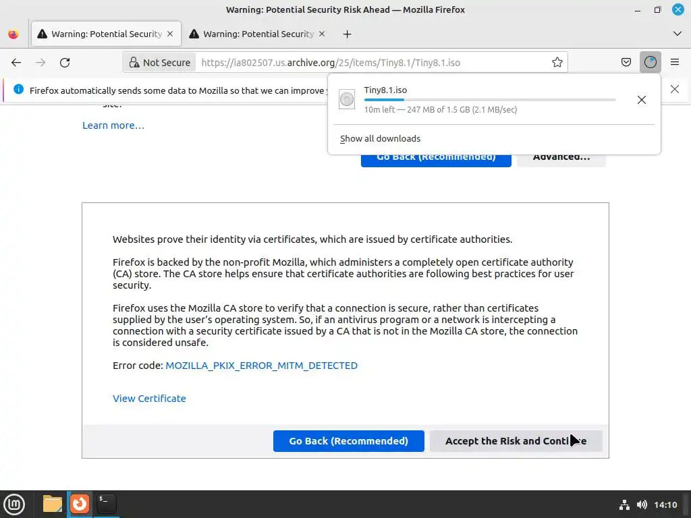The height and width of the screenshot is (518, 691).
Task: Open the network tray icon
Action: tap(624, 505)
